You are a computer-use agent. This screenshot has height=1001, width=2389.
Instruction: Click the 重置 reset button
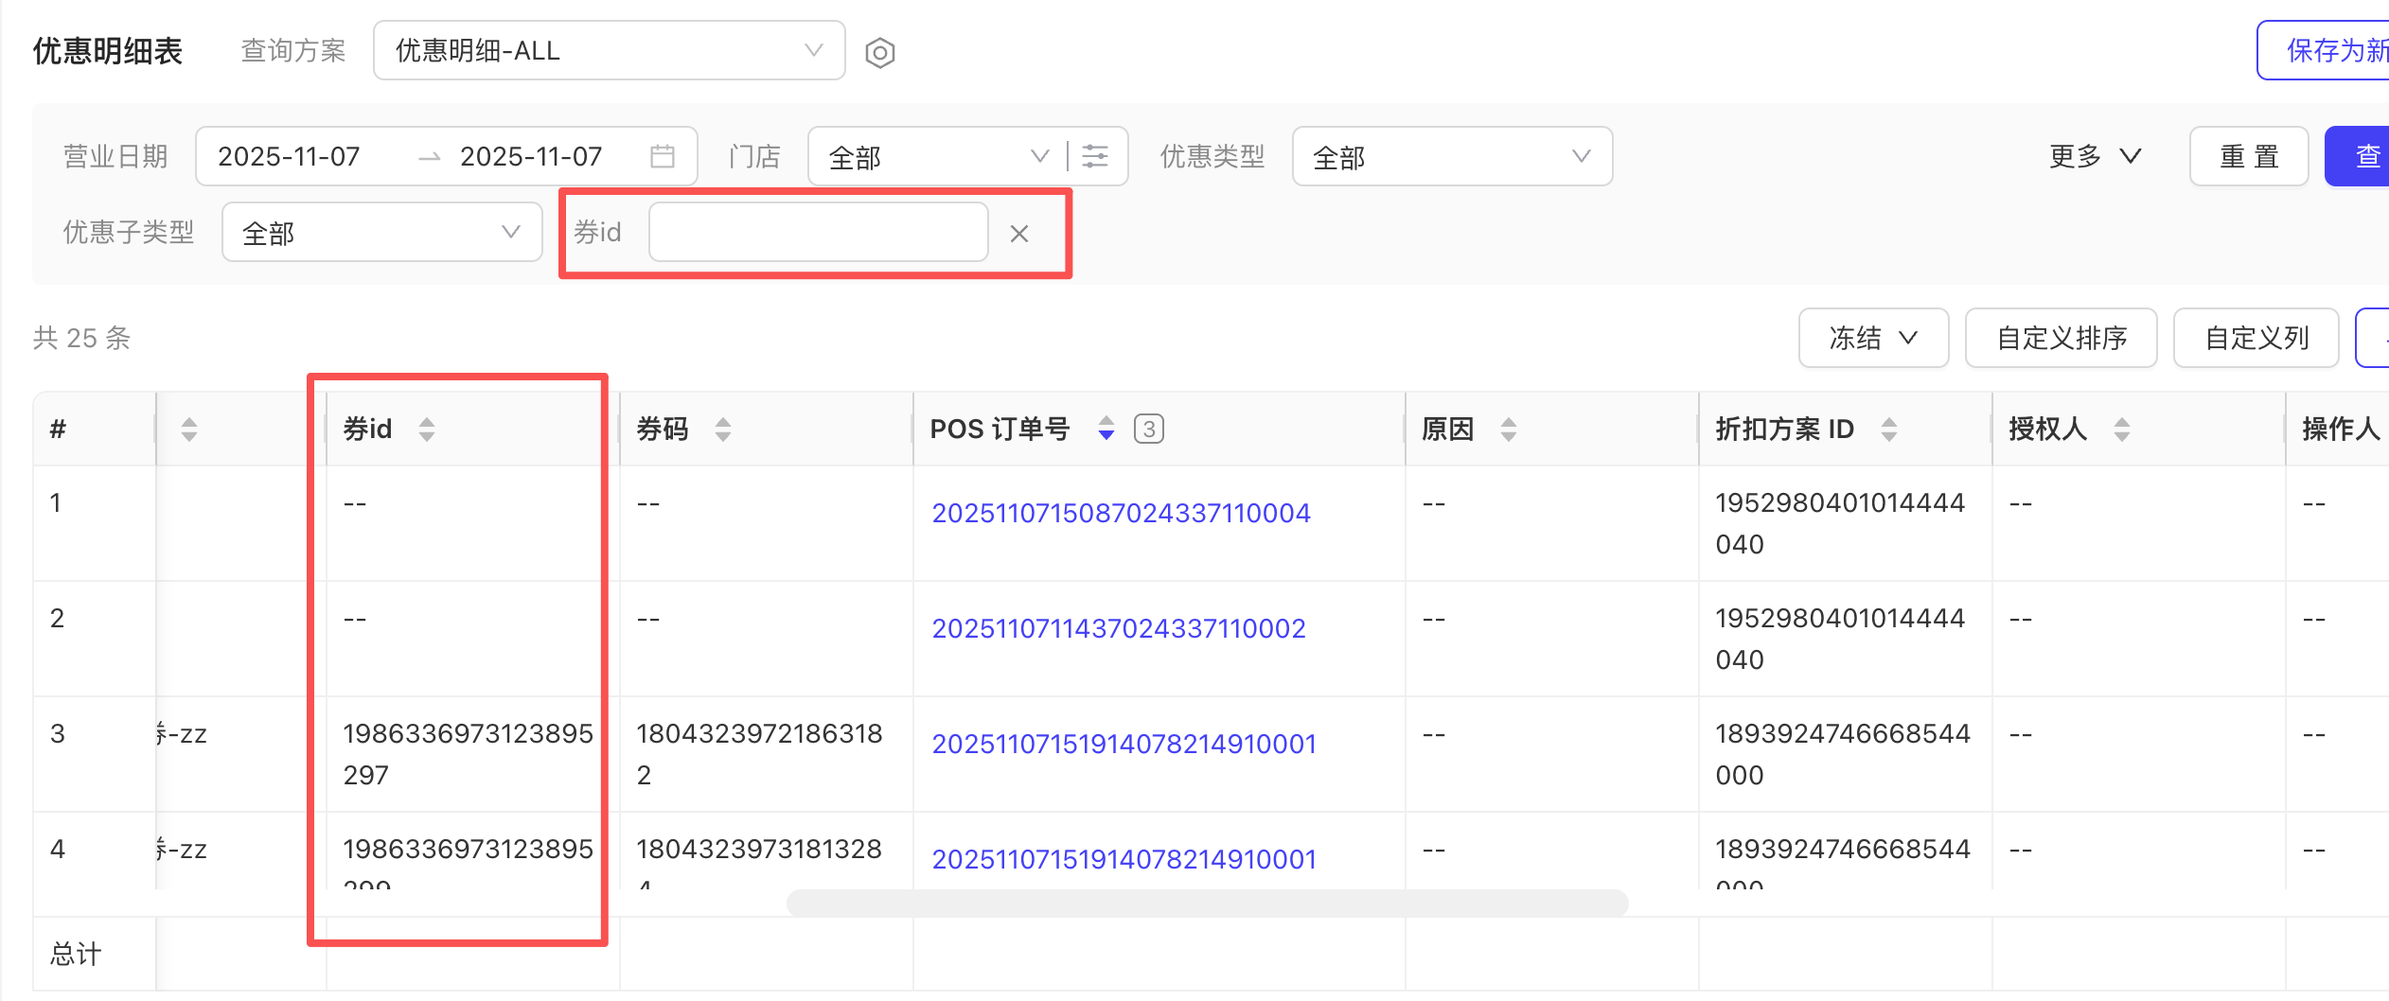pos(2249,157)
